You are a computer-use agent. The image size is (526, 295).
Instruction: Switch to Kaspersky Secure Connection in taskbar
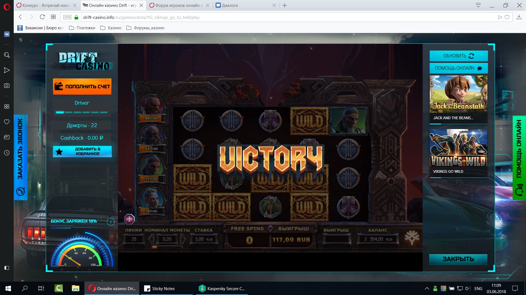222,288
